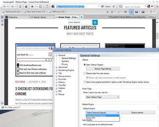Go back with the Back arrow

(x=5, y=7)
